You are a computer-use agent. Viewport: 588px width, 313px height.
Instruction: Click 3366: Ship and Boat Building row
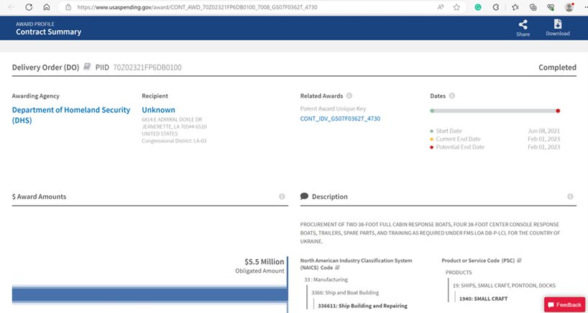pyautogui.click(x=345, y=293)
